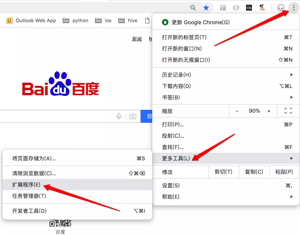
Task: Select 查找(F)... menu item
Action: pyautogui.click(x=226, y=147)
